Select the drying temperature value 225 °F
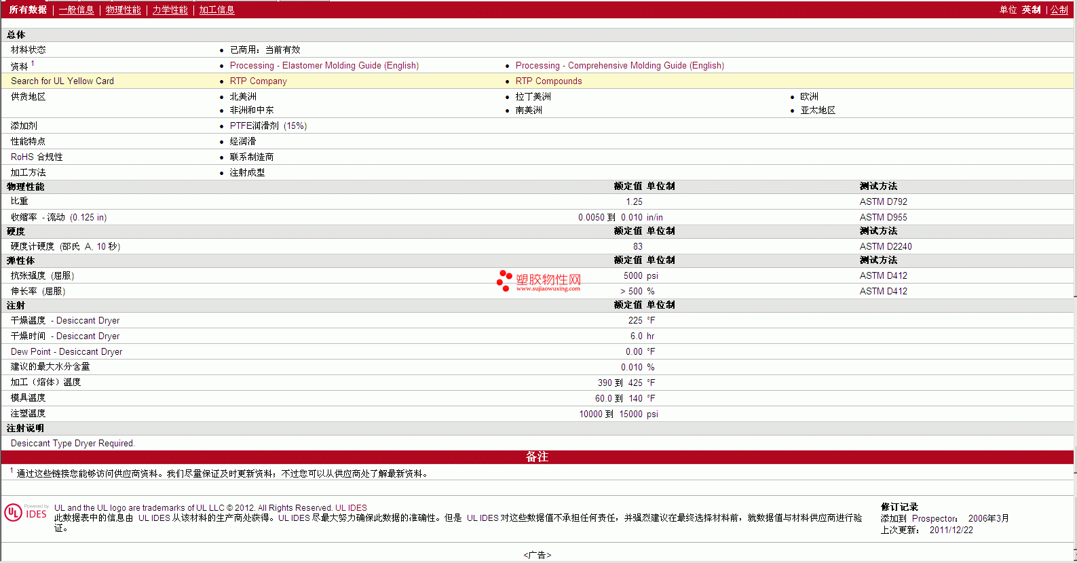 tap(641, 320)
